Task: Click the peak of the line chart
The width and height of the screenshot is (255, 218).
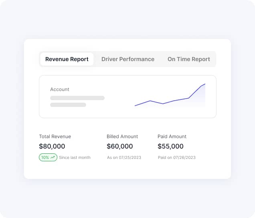Action: 205,84
